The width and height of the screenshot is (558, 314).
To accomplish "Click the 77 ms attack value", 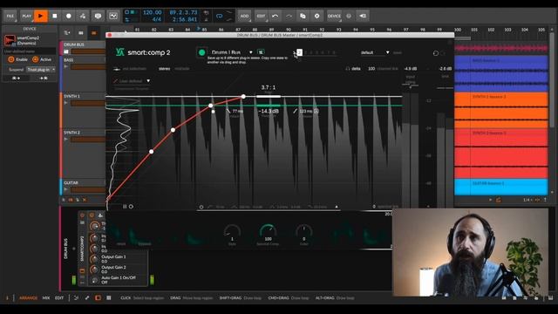I will pos(237,111).
